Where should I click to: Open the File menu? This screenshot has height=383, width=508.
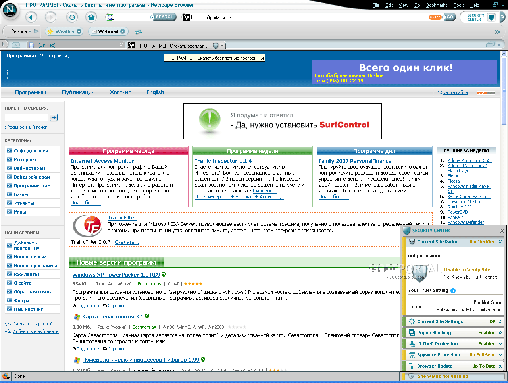tap(376, 5)
